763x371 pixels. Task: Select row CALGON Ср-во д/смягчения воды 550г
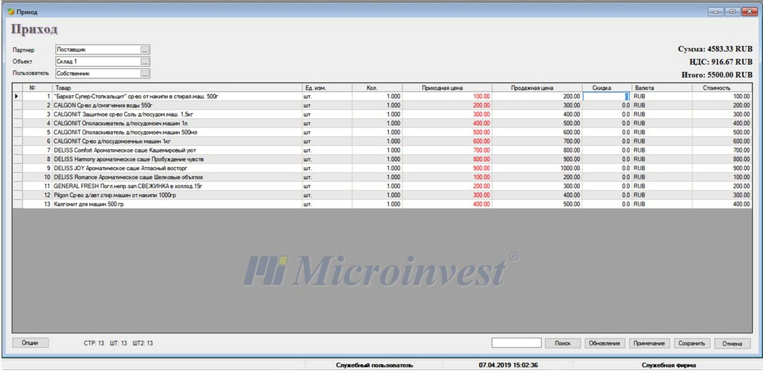pos(176,105)
